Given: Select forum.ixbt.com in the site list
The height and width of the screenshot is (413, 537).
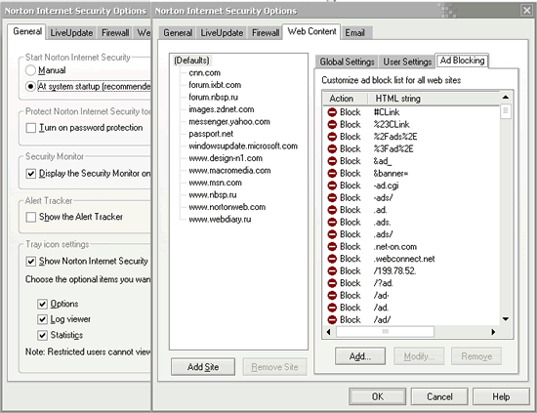Looking at the screenshot, I should [x=215, y=85].
